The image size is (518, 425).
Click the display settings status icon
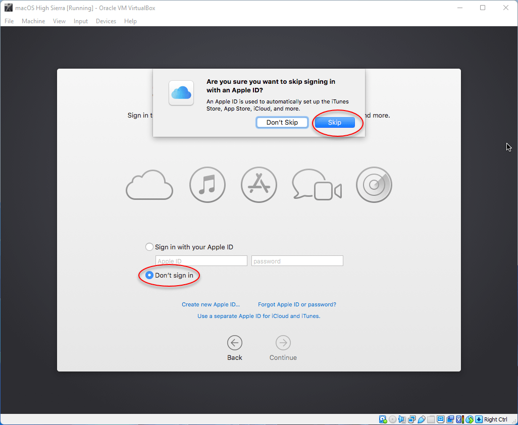point(441,419)
